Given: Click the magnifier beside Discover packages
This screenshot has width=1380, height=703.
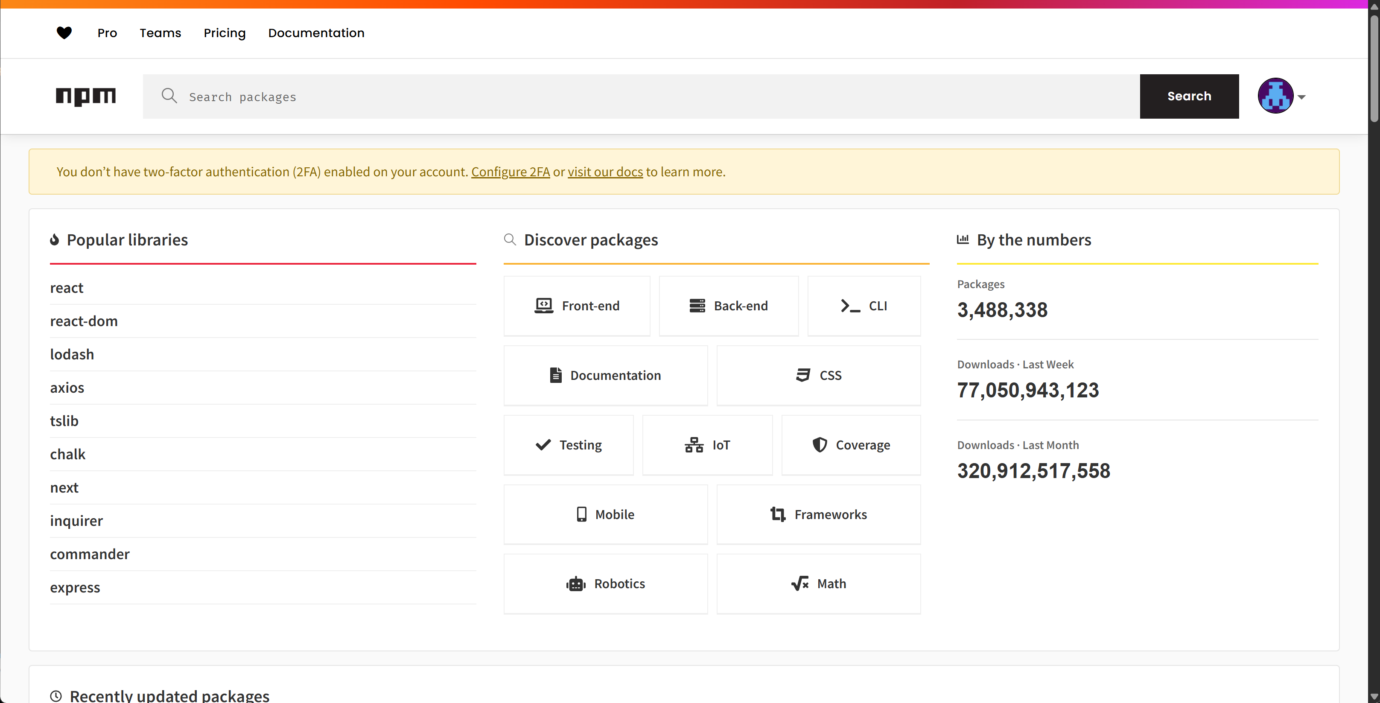Looking at the screenshot, I should coord(510,239).
